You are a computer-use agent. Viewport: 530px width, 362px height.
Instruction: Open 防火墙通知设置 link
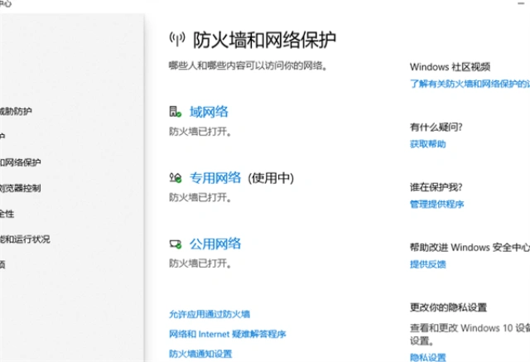(x=200, y=354)
